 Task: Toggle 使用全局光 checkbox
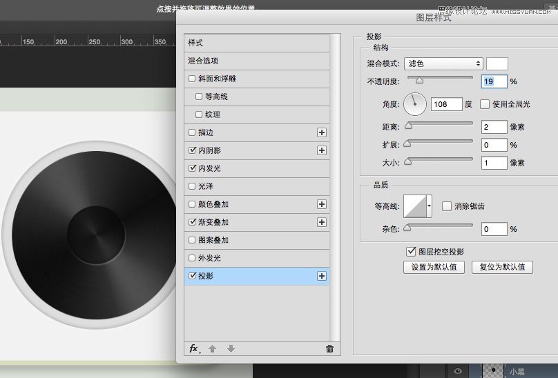point(484,104)
